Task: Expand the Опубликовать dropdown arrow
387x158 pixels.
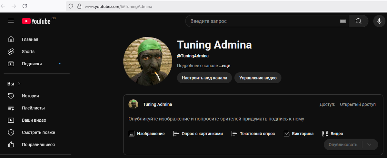Action: [370, 144]
